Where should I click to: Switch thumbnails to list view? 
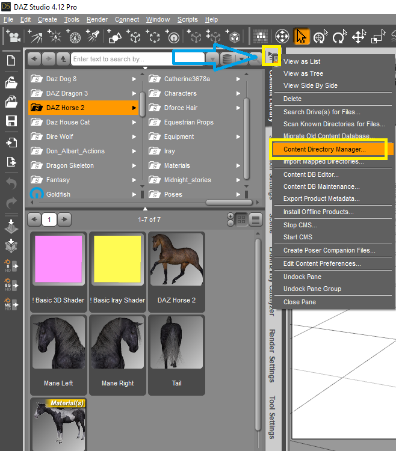click(x=256, y=219)
